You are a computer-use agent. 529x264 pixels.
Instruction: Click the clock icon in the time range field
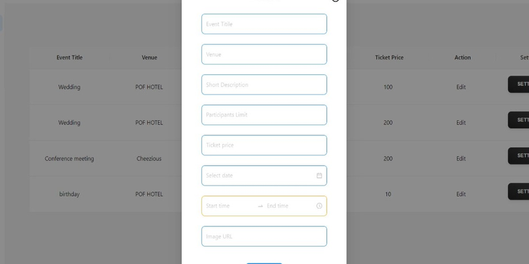point(319,206)
